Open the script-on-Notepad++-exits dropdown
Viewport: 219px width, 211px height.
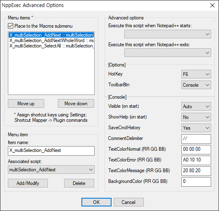tap(168, 52)
